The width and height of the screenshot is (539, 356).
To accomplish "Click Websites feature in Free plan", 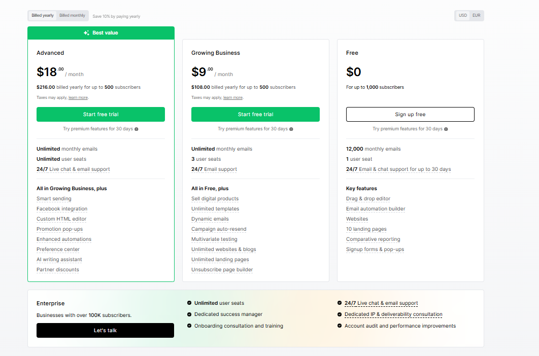I will [x=357, y=219].
